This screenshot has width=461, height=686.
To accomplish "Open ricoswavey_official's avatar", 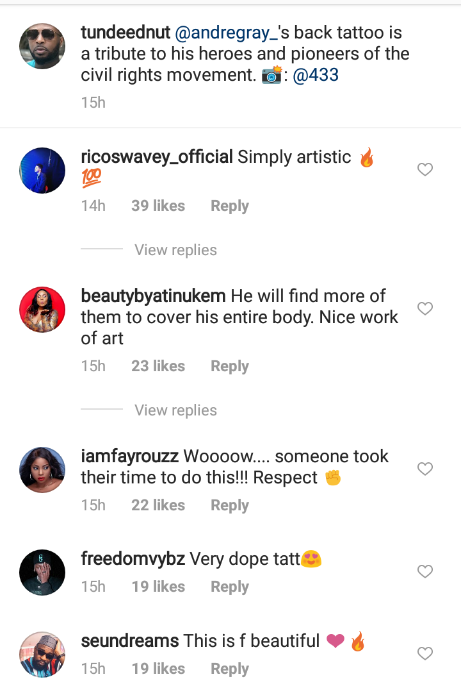I will pos(42,171).
